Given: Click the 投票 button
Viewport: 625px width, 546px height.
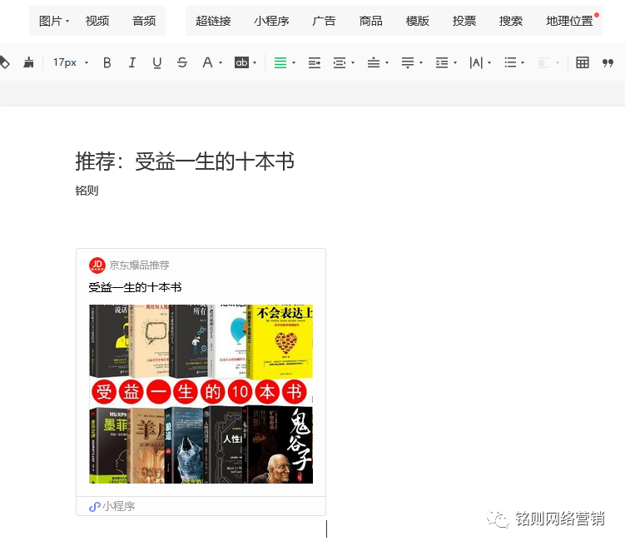Looking at the screenshot, I should (x=464, y=21).
